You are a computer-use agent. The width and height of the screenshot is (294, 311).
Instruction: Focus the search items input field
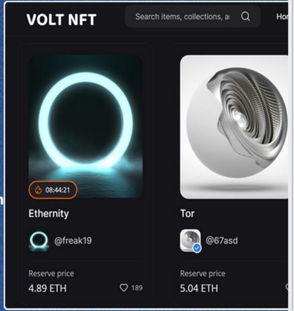point(183,17)
